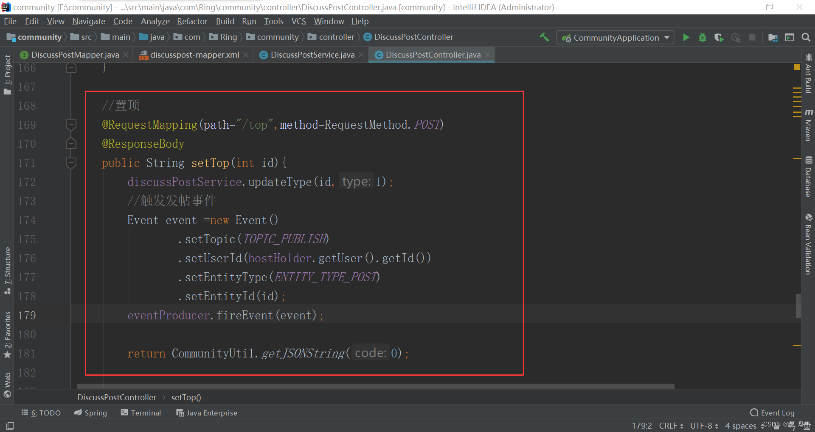The width and height of the screenshot is (815, 432).
Task: Toggle tool window bars at bottom-left corner
Action: [10, 426]
